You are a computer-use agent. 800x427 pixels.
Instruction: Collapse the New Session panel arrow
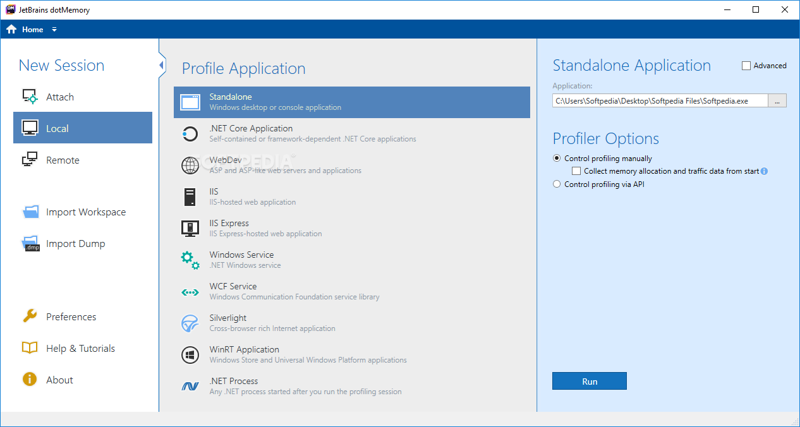[x=162, y=65]
